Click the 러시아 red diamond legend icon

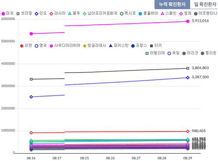tap(51, 13)
